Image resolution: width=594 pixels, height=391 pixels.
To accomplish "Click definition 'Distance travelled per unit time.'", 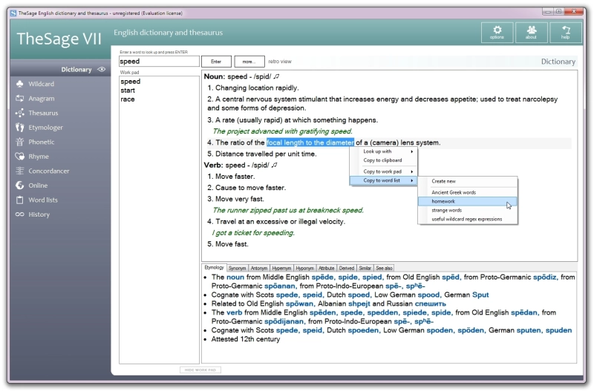I will (x=266, y=154).
